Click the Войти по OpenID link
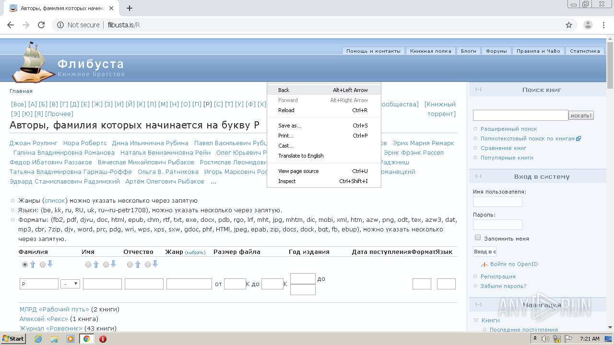Screen dimensions: 614x345 point(514,264)
